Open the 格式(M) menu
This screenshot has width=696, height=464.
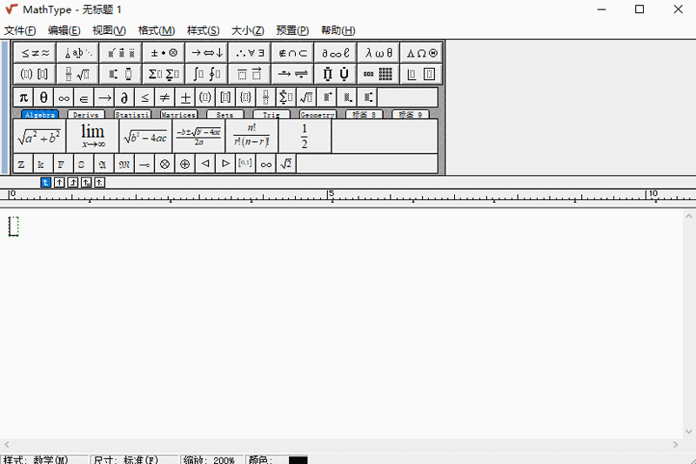pyautogui.click(x=157, y=30)
